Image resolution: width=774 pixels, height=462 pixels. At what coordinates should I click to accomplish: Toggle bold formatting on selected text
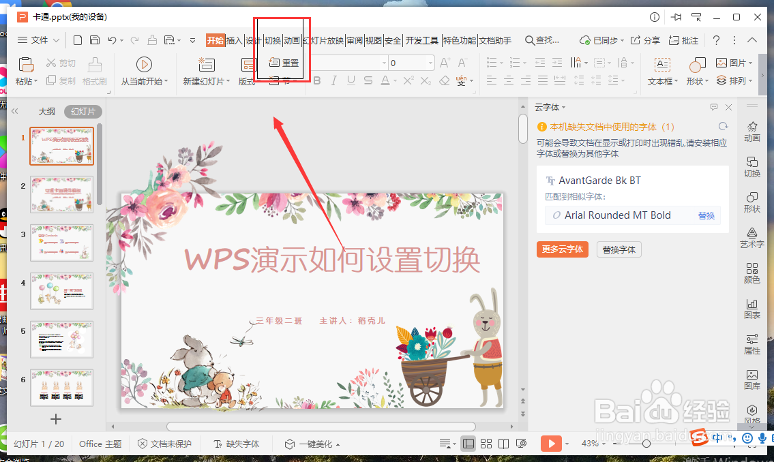pyautogui.click(x=316, y=80)
